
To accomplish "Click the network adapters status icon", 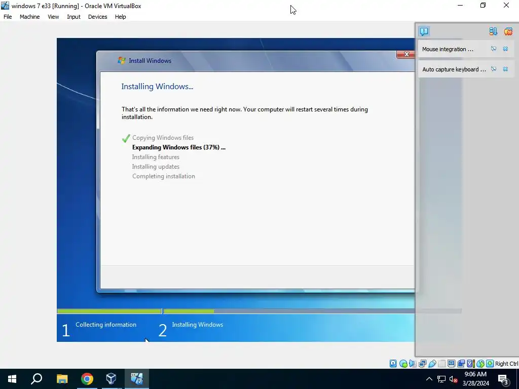I will (422, 364).
